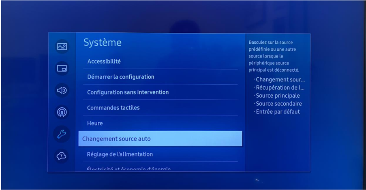
Task: Choose Configuration sans intervention
Action: tap(161, 92)
